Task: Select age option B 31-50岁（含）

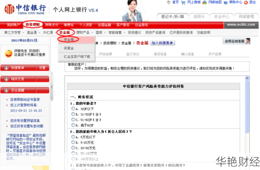Action: click(73, 114)
